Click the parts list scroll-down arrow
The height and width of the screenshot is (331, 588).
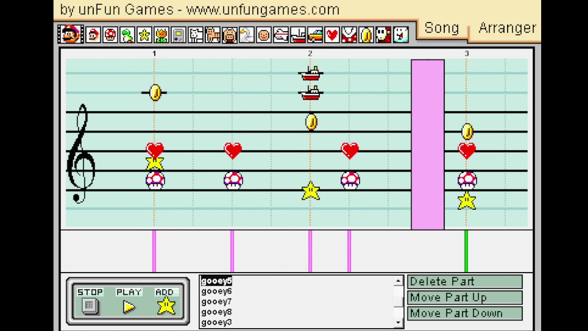(x=398, y=323)
